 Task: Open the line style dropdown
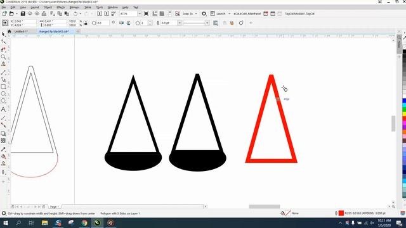pos(207,23)
